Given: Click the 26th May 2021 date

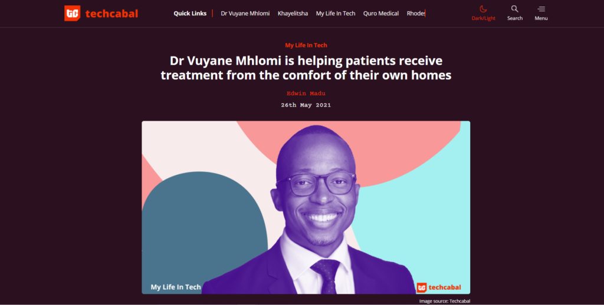Looking at the screenshot, I should click(x=306, y=105).
